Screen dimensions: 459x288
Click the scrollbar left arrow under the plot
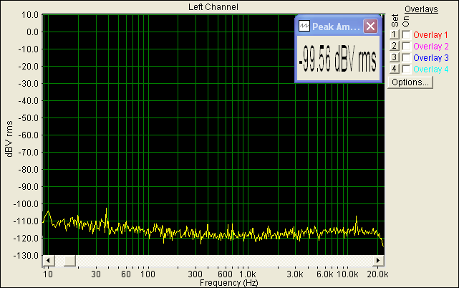click(x=48, y=259)
